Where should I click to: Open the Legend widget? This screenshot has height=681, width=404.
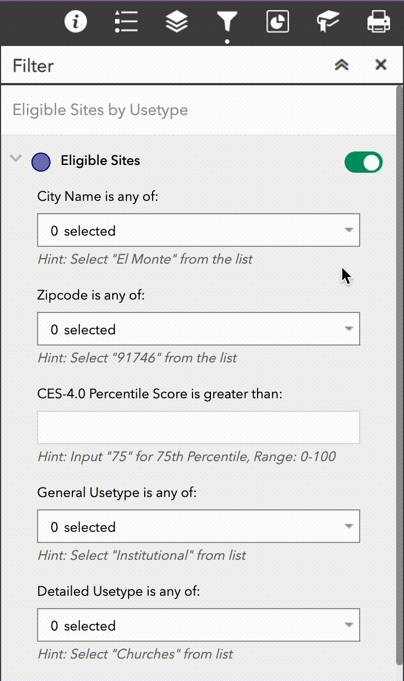coord(126,22)
